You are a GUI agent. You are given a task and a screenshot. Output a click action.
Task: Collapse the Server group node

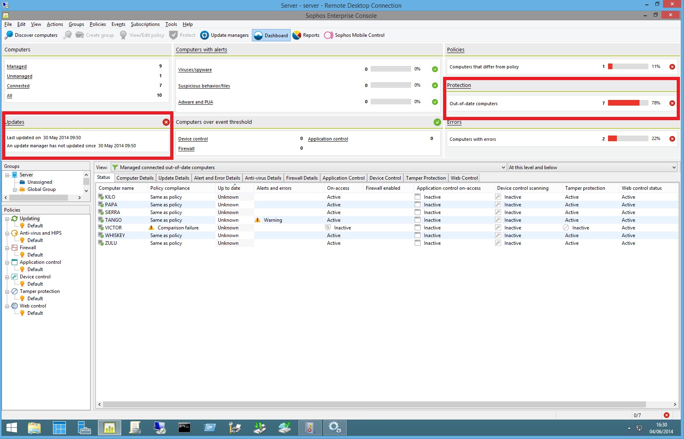pos(7,175)
